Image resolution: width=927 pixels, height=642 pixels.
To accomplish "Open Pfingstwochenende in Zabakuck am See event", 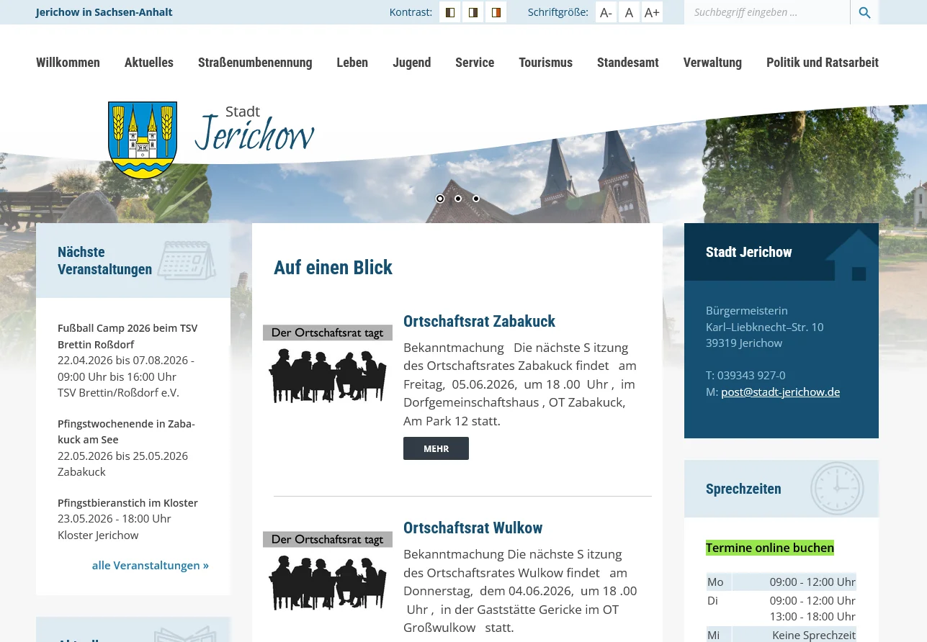I will click(x=126, y=431).
